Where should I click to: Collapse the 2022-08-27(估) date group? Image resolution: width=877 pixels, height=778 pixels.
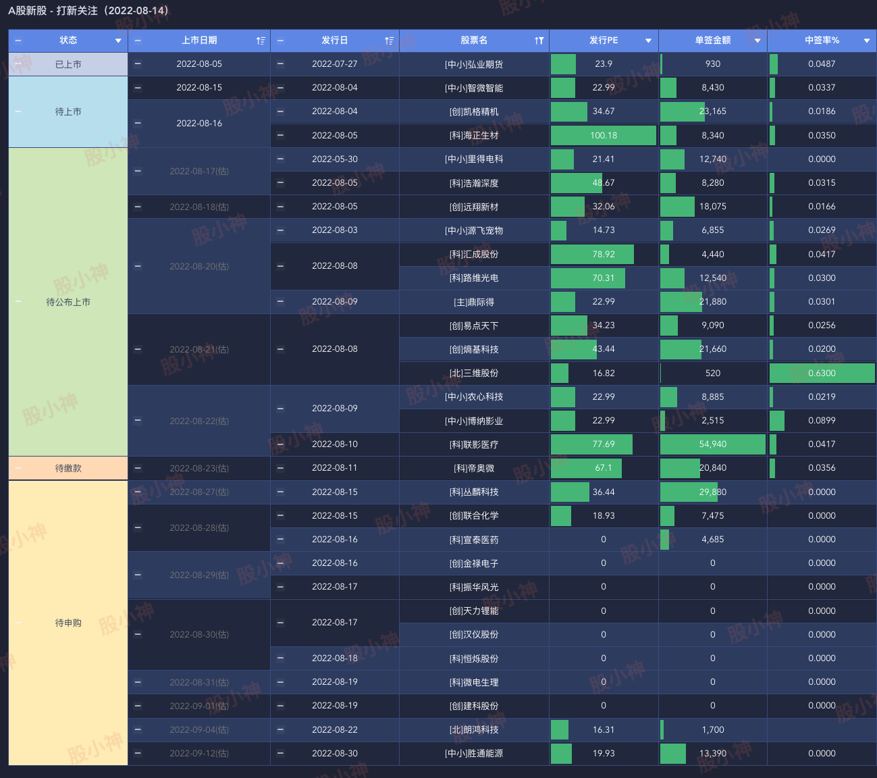coord(138,492)
